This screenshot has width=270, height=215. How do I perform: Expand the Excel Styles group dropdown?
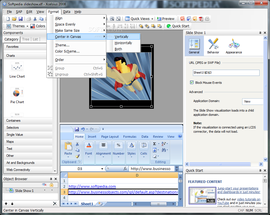[131, 157]
